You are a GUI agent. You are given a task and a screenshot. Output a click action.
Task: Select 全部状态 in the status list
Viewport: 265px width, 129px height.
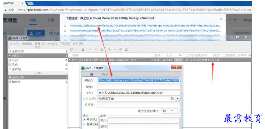38,51
